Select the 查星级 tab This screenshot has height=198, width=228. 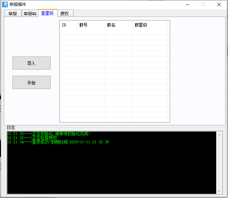48,13
